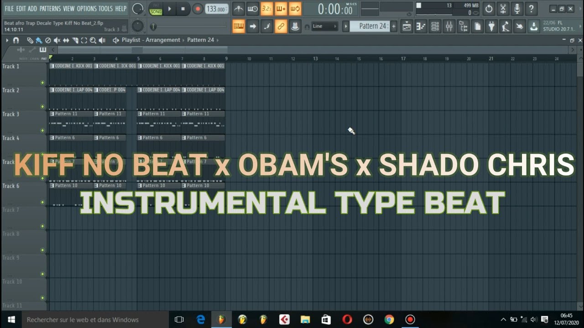Open the Playlist view

pos(407,26)
